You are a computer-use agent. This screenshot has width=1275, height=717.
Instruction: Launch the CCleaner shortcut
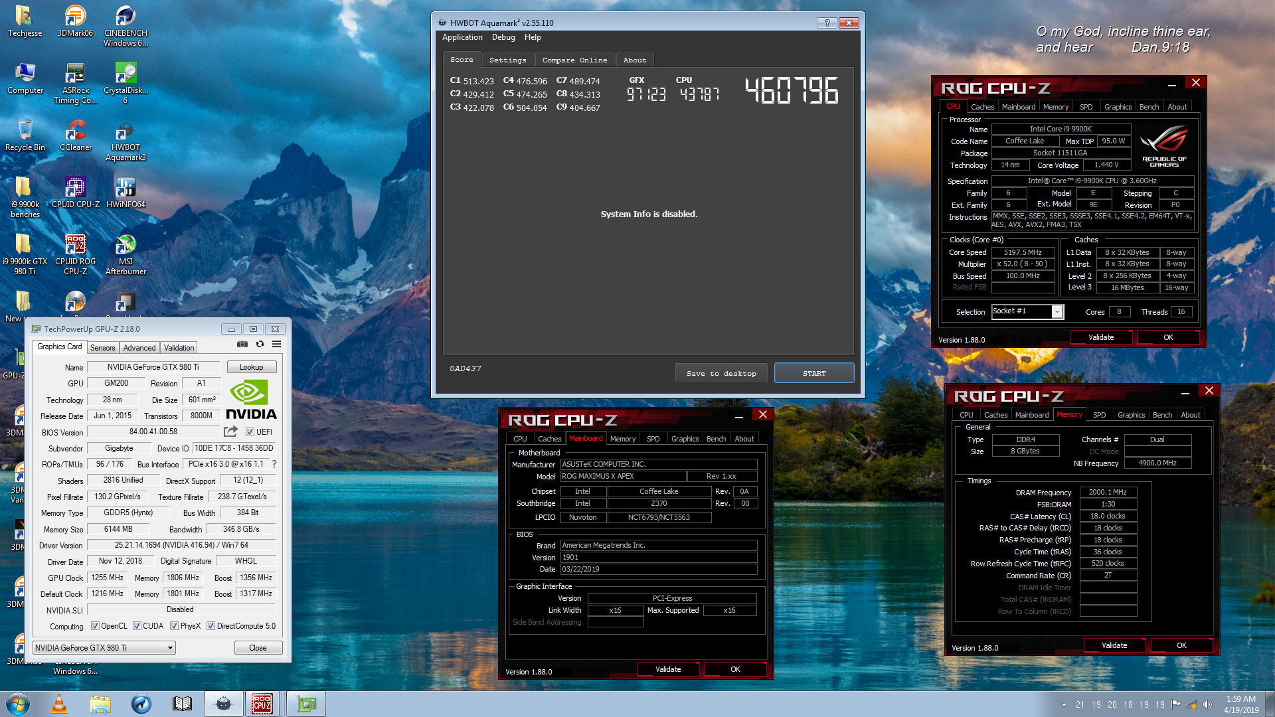click(75, 135)
